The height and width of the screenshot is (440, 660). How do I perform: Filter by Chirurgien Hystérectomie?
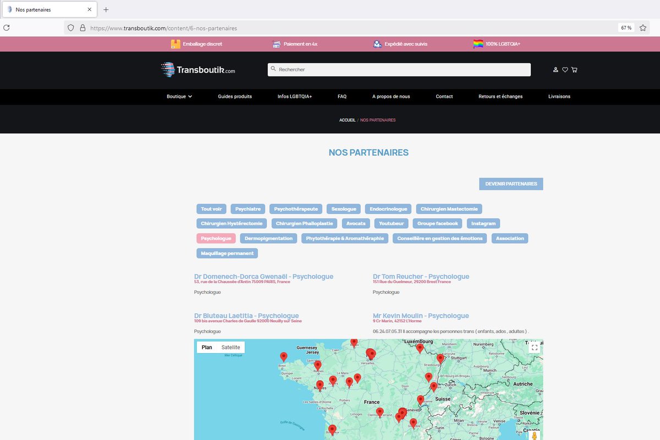(x=232, y=224)
